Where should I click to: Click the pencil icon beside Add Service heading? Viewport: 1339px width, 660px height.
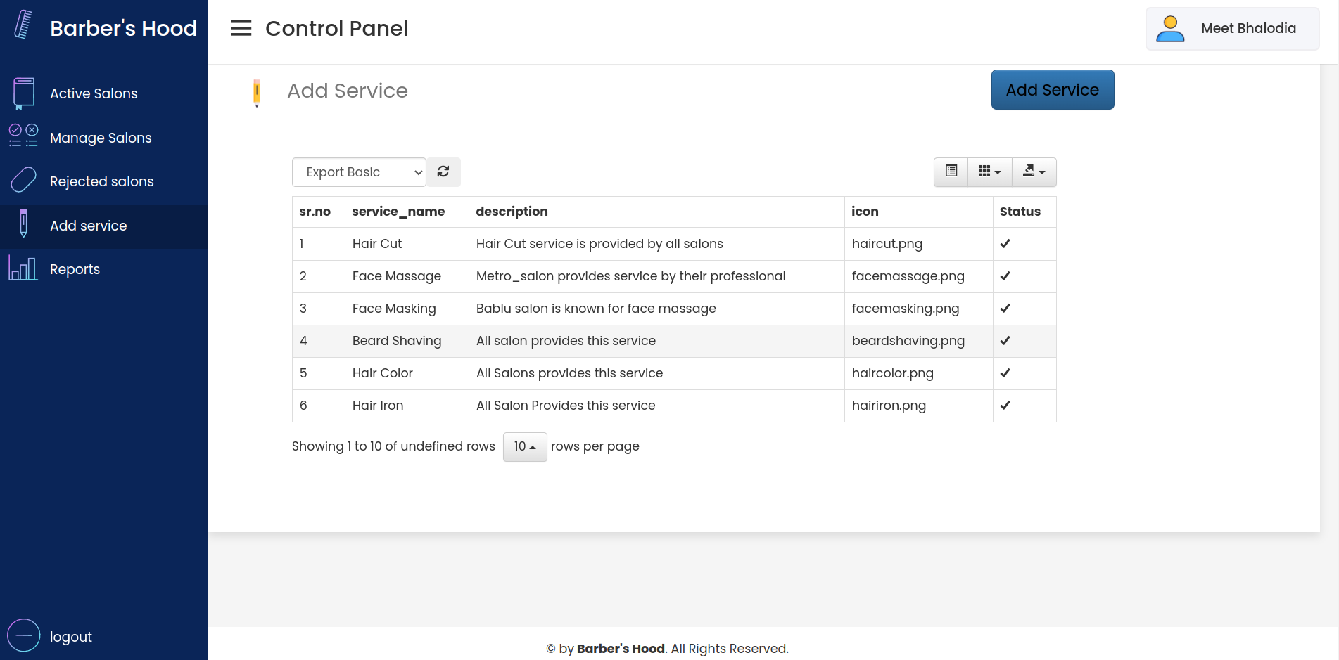tap(258, 91)
